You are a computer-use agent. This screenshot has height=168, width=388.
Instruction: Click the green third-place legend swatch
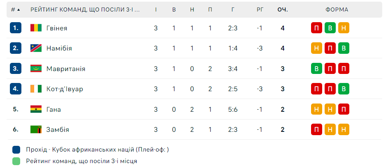[16, 161]
